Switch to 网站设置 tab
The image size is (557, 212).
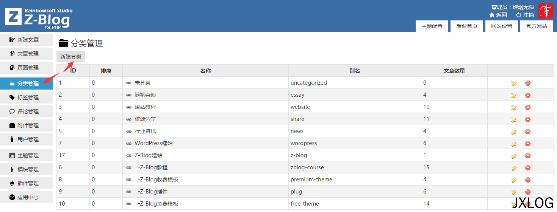pos(502,26)
